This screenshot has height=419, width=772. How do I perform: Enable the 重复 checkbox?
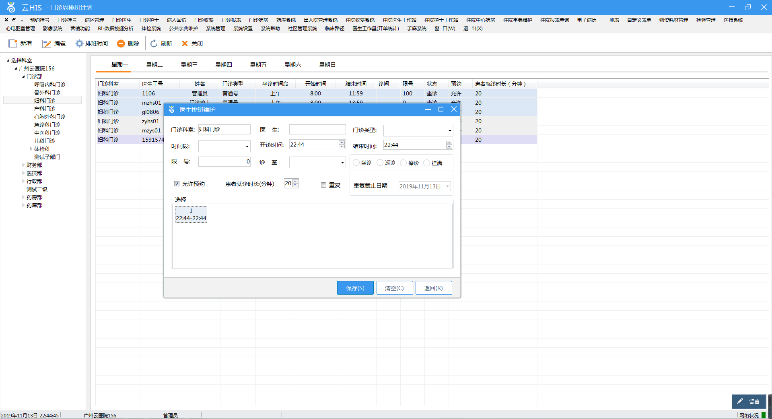(323, 185)
